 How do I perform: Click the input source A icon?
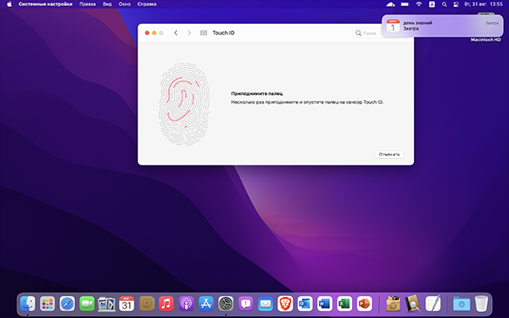tap(432, 4)
